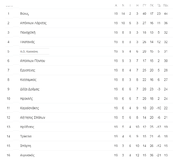
Task: Select Ηρακλής in the table
Action: 26,99
